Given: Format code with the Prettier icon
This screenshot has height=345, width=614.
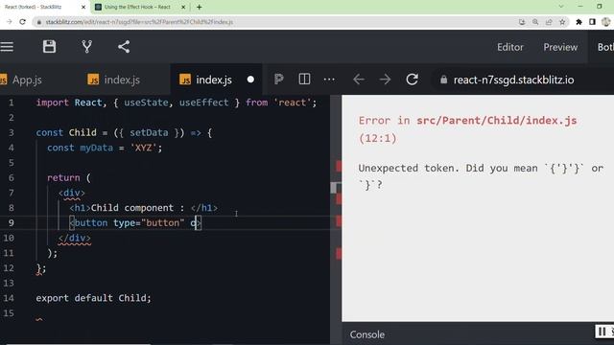Looking at the screenshot, I should point(278,80).
